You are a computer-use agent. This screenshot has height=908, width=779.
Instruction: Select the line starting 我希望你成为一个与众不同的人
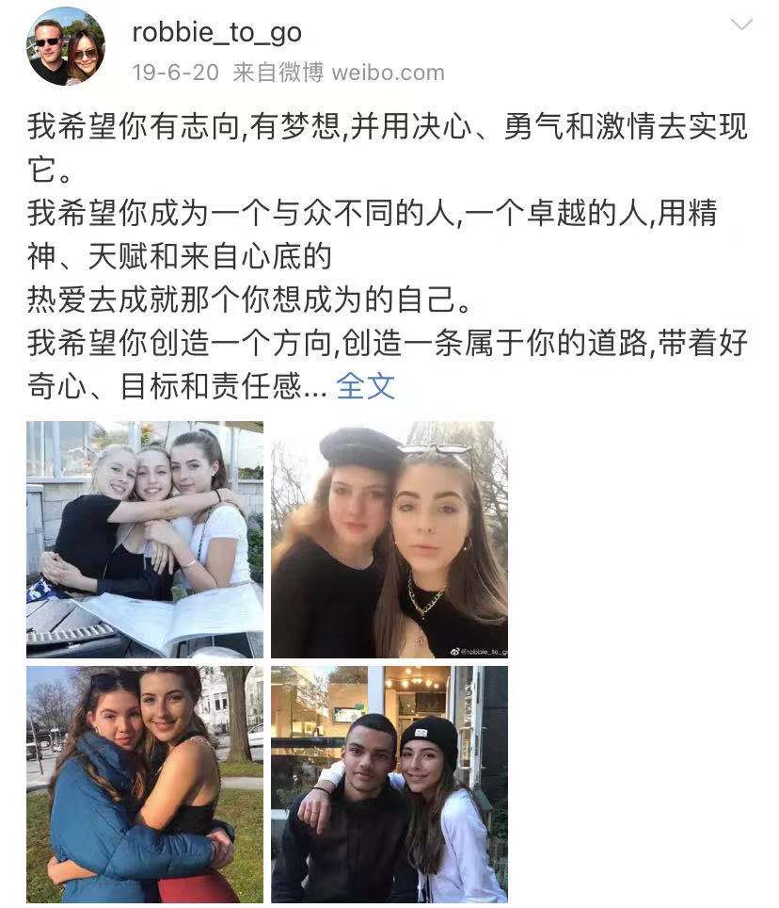point(372,213)
